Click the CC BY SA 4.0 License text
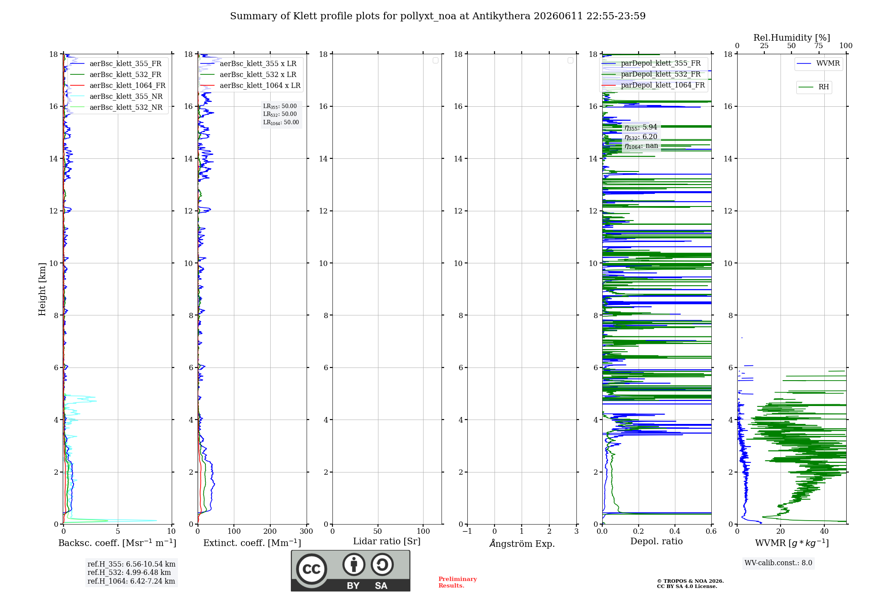 tap(687, 587)
